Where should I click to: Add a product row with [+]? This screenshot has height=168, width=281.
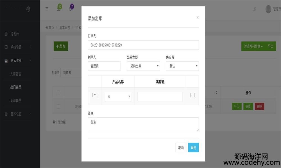(95, 95)
